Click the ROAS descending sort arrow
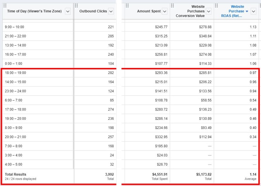 247,11
